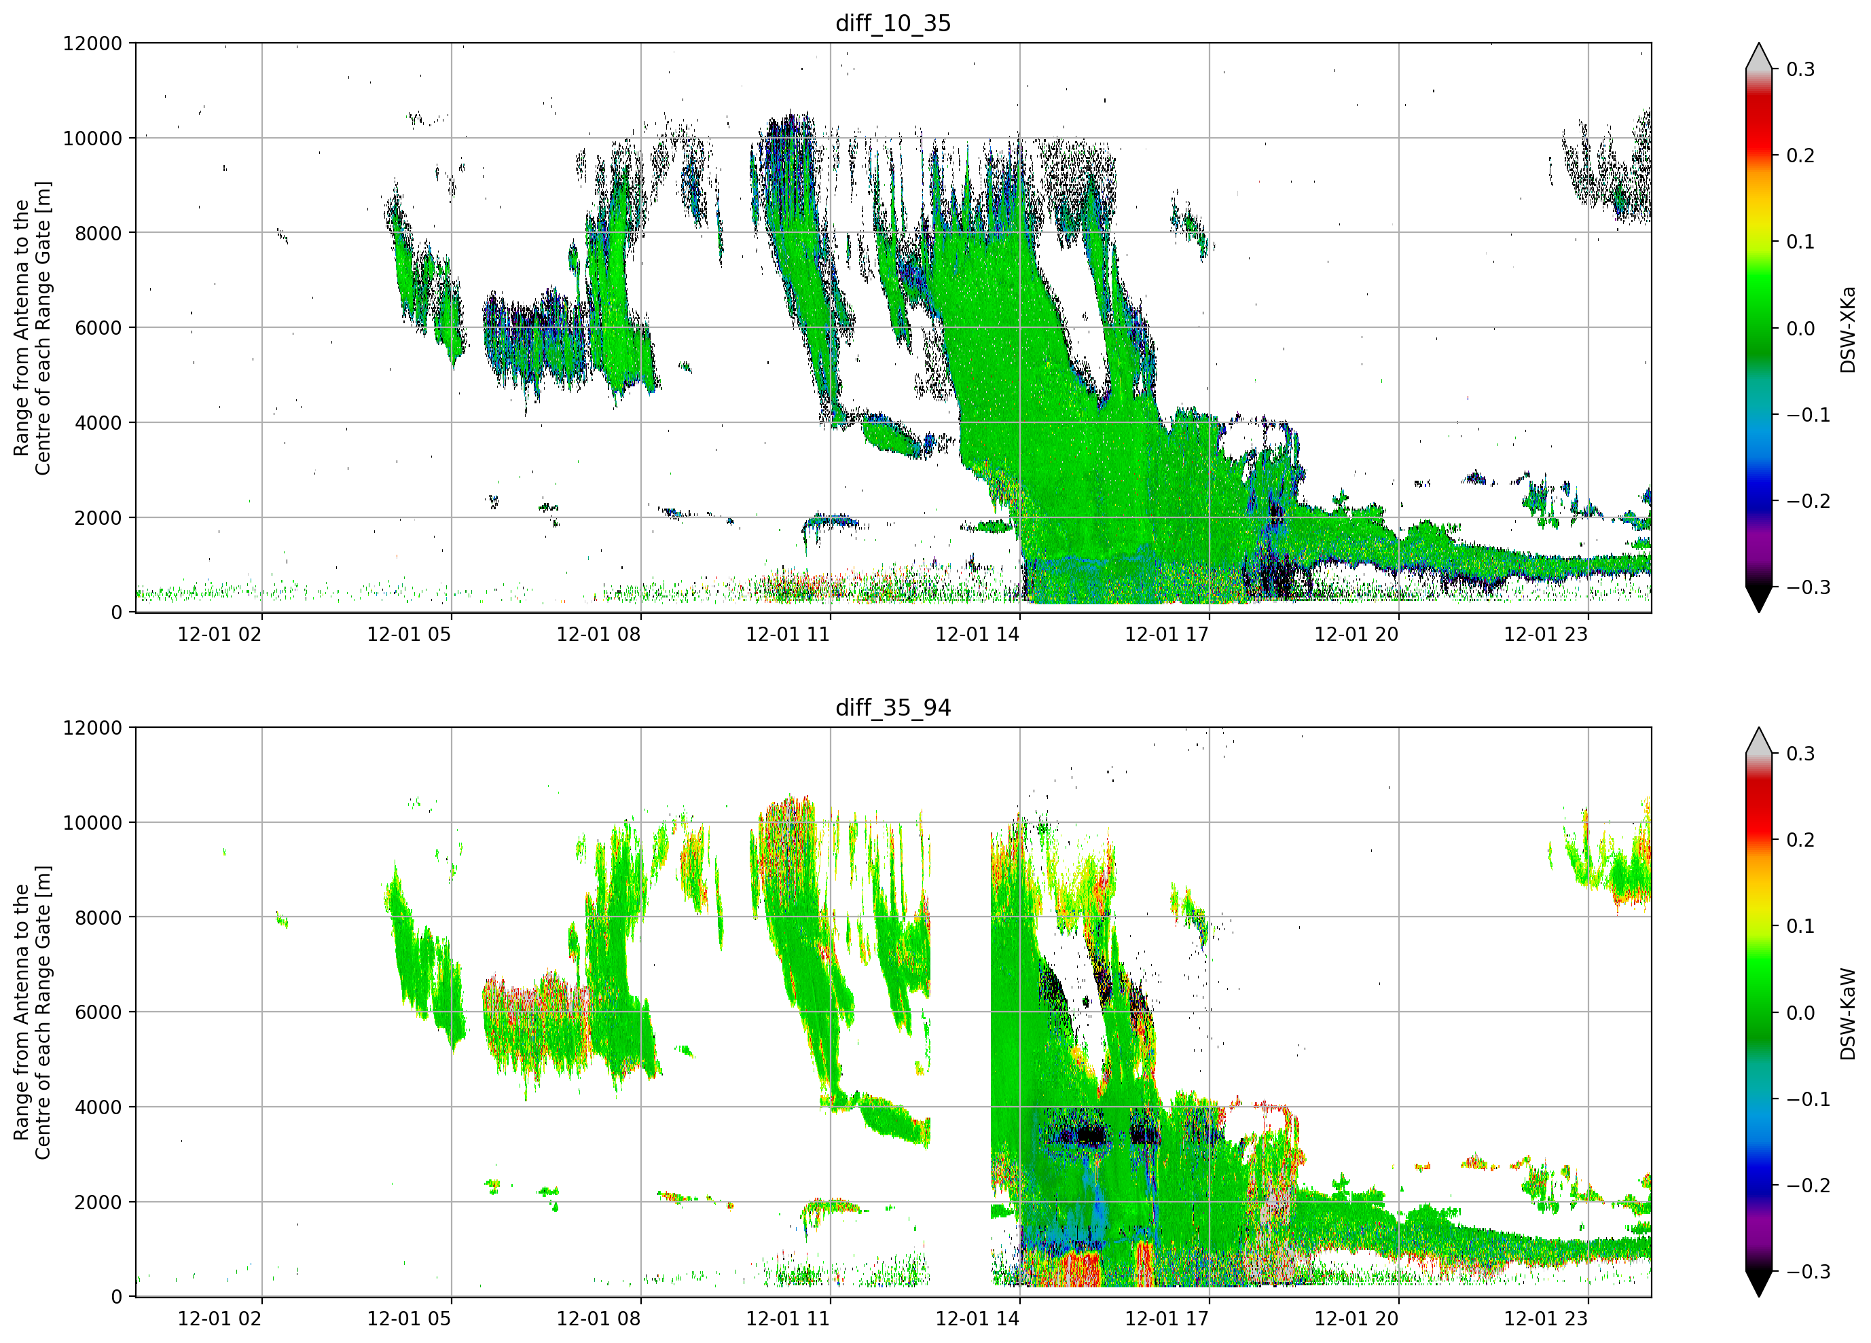Click the 2000 y-tick of diff_10_35 plot

98,518
